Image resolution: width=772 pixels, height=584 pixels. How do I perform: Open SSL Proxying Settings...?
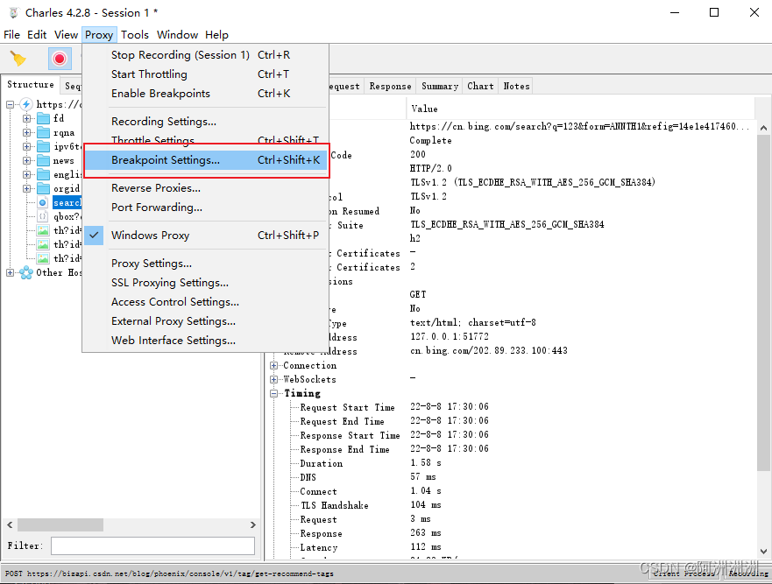tap(206, 283)
